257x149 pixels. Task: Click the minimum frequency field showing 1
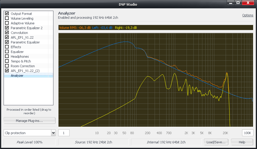[64, 133]
